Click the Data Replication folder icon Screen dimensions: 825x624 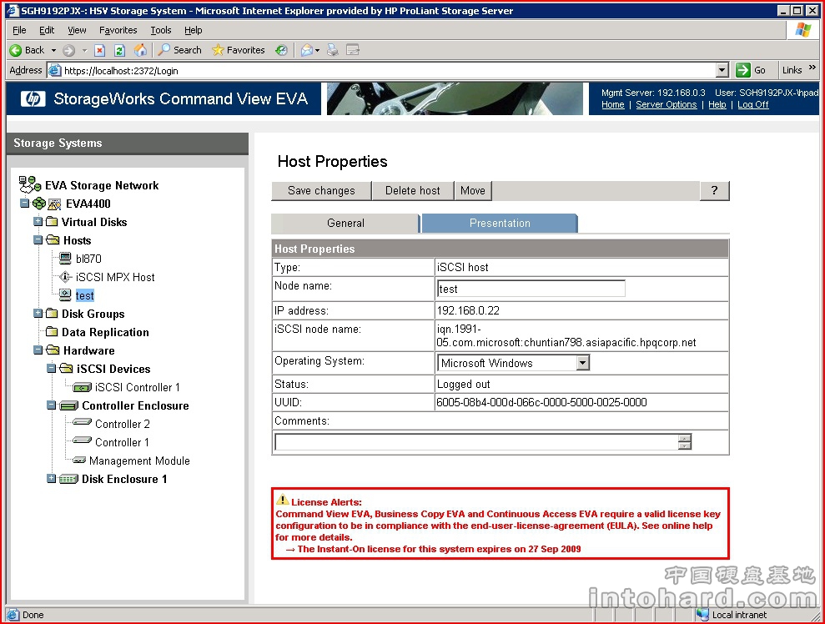52,332
